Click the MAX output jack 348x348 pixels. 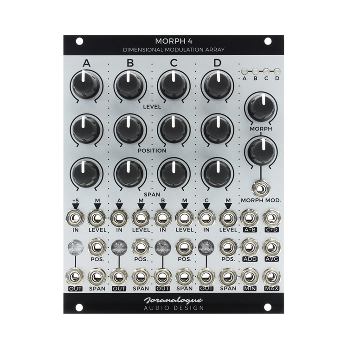pos(271,277)
